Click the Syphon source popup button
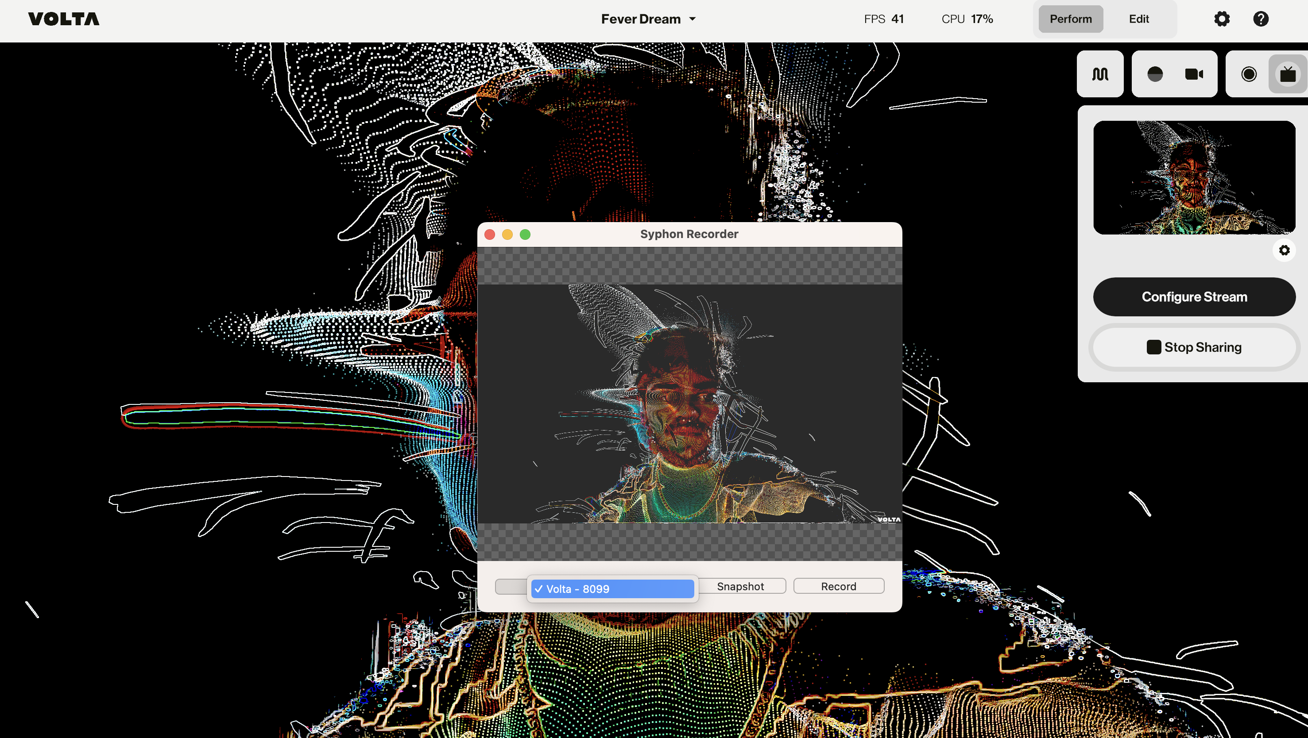1308x738 pixels. pyautogui.click(x=510, y=586)
